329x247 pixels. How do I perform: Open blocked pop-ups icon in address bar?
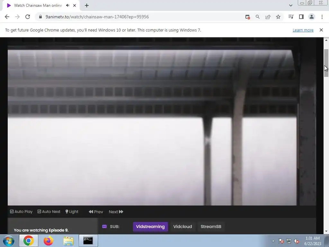click(x=248, y=17)
